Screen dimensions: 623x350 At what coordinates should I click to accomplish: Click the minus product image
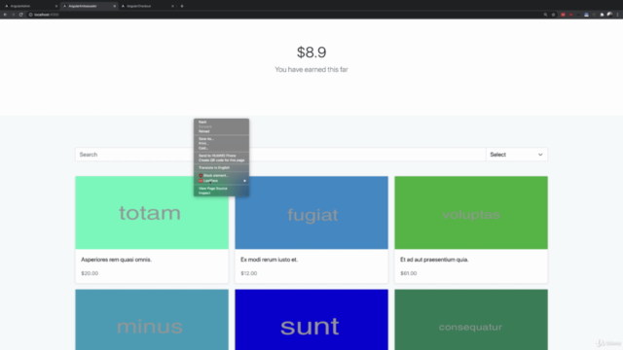(152, 320)
